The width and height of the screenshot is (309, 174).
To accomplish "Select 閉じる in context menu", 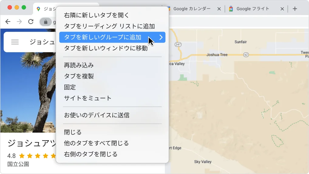I will [x=112, y=132].
